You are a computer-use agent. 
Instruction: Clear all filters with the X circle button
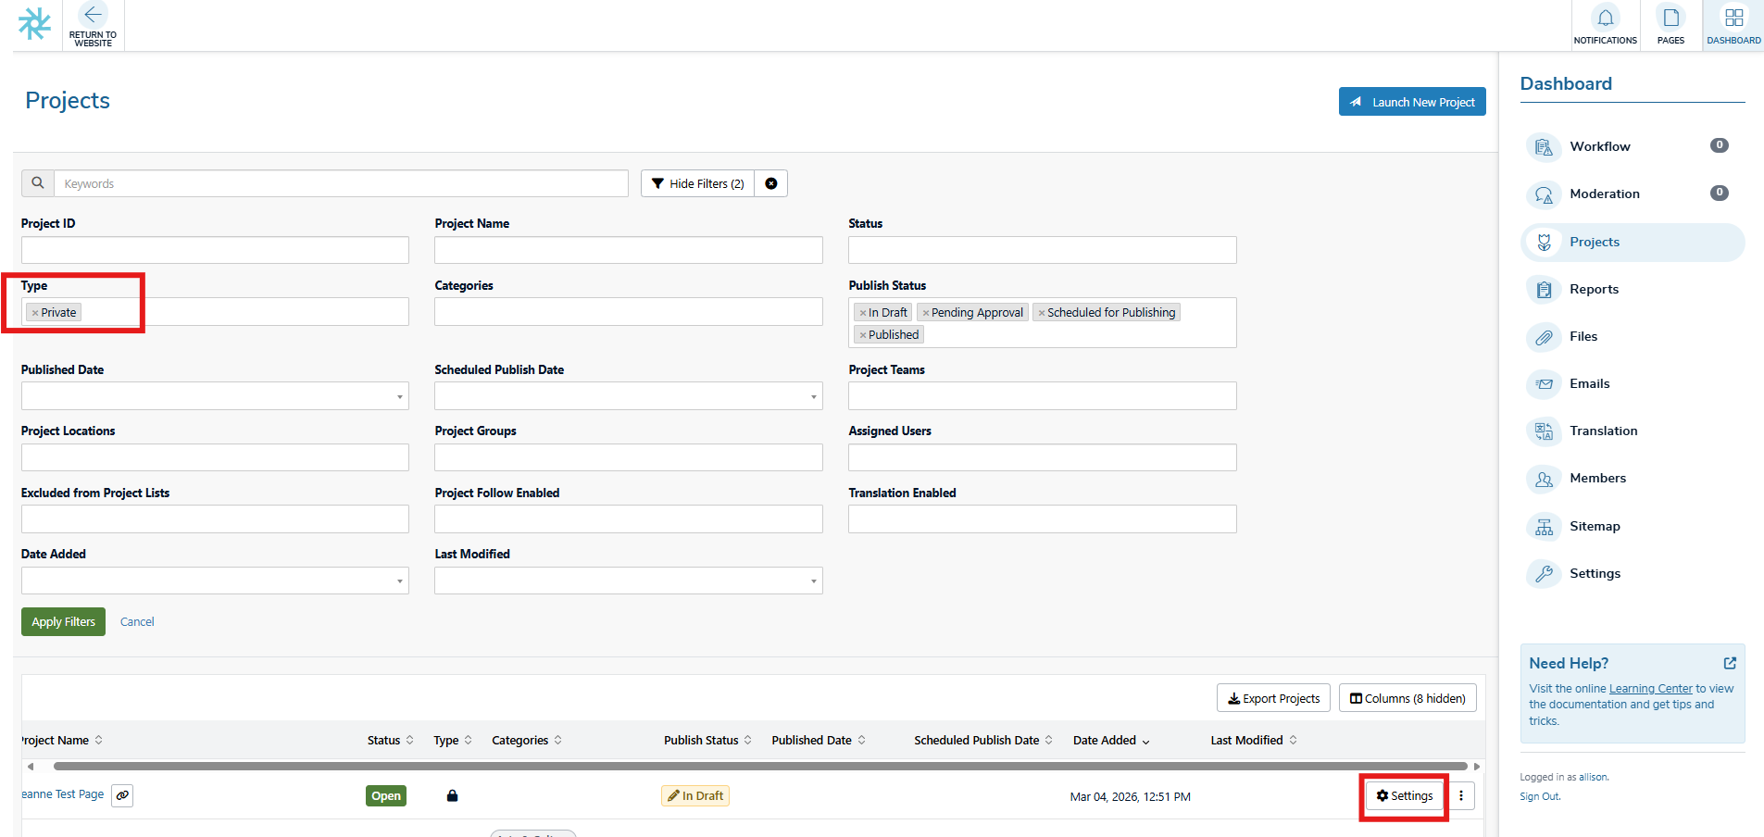[770, 183]
